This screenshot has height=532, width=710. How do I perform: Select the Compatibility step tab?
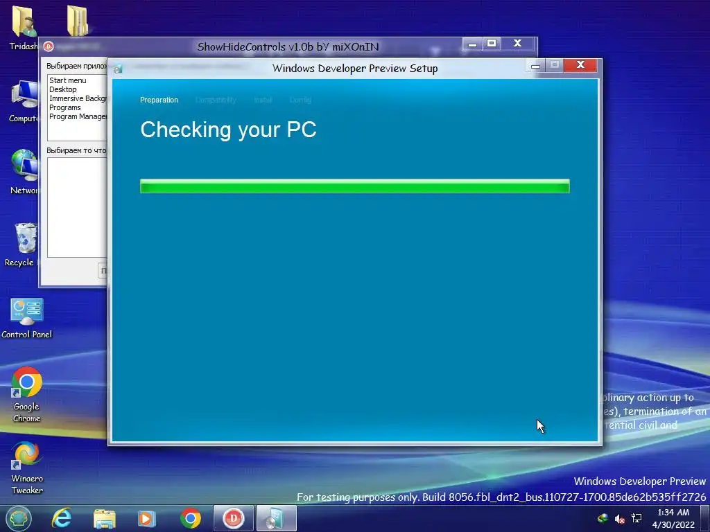click(216, 100)
